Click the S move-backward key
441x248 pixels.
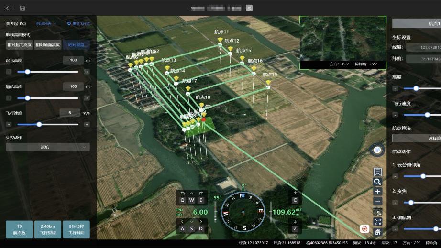pyautogui.click(x=191, y=228)
